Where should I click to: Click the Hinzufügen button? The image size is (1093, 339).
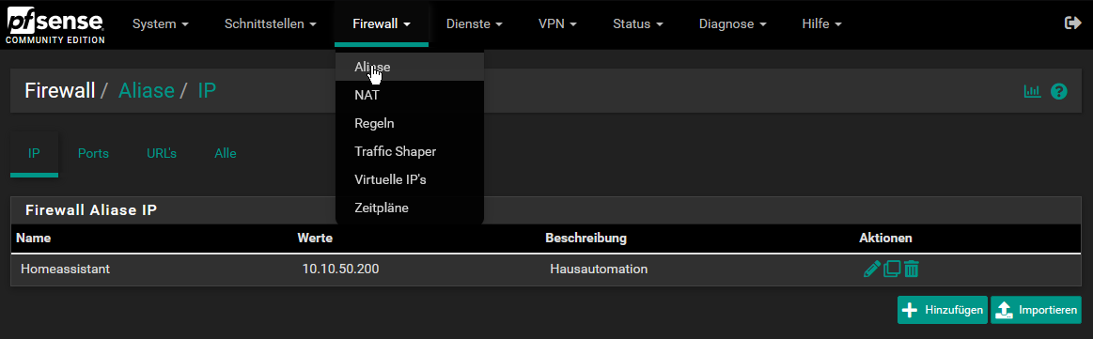click(x=943, y=310)
